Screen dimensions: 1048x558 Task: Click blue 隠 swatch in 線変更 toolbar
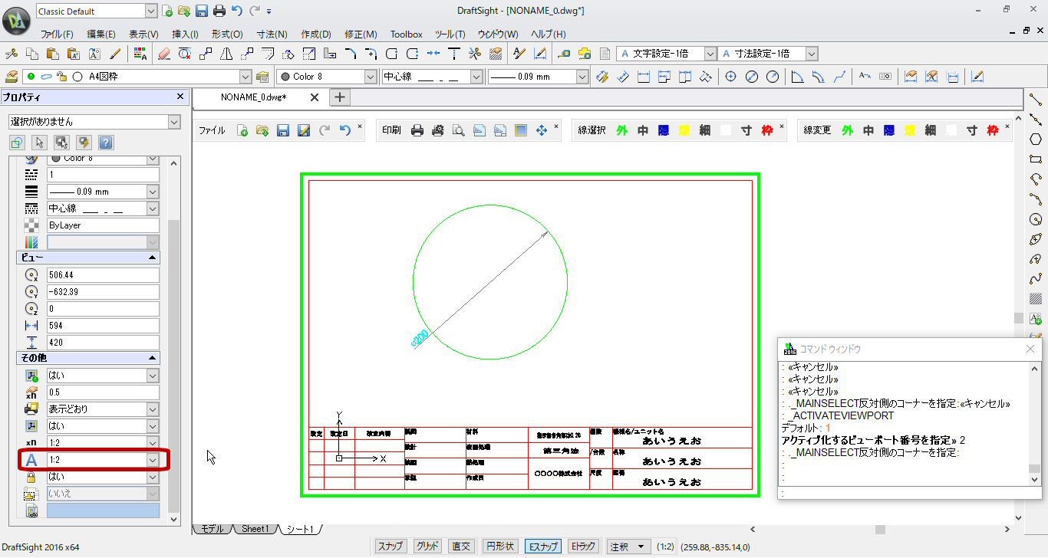tap(888, 130)
